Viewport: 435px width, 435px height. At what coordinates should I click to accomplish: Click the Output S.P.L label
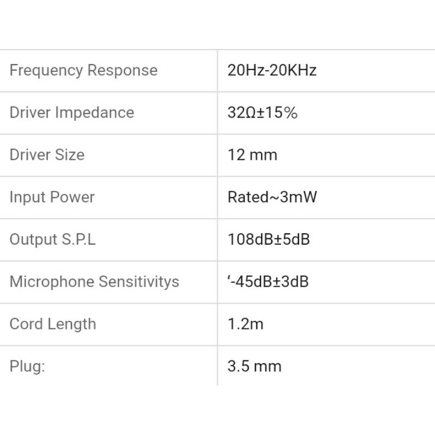coord(53,239)
